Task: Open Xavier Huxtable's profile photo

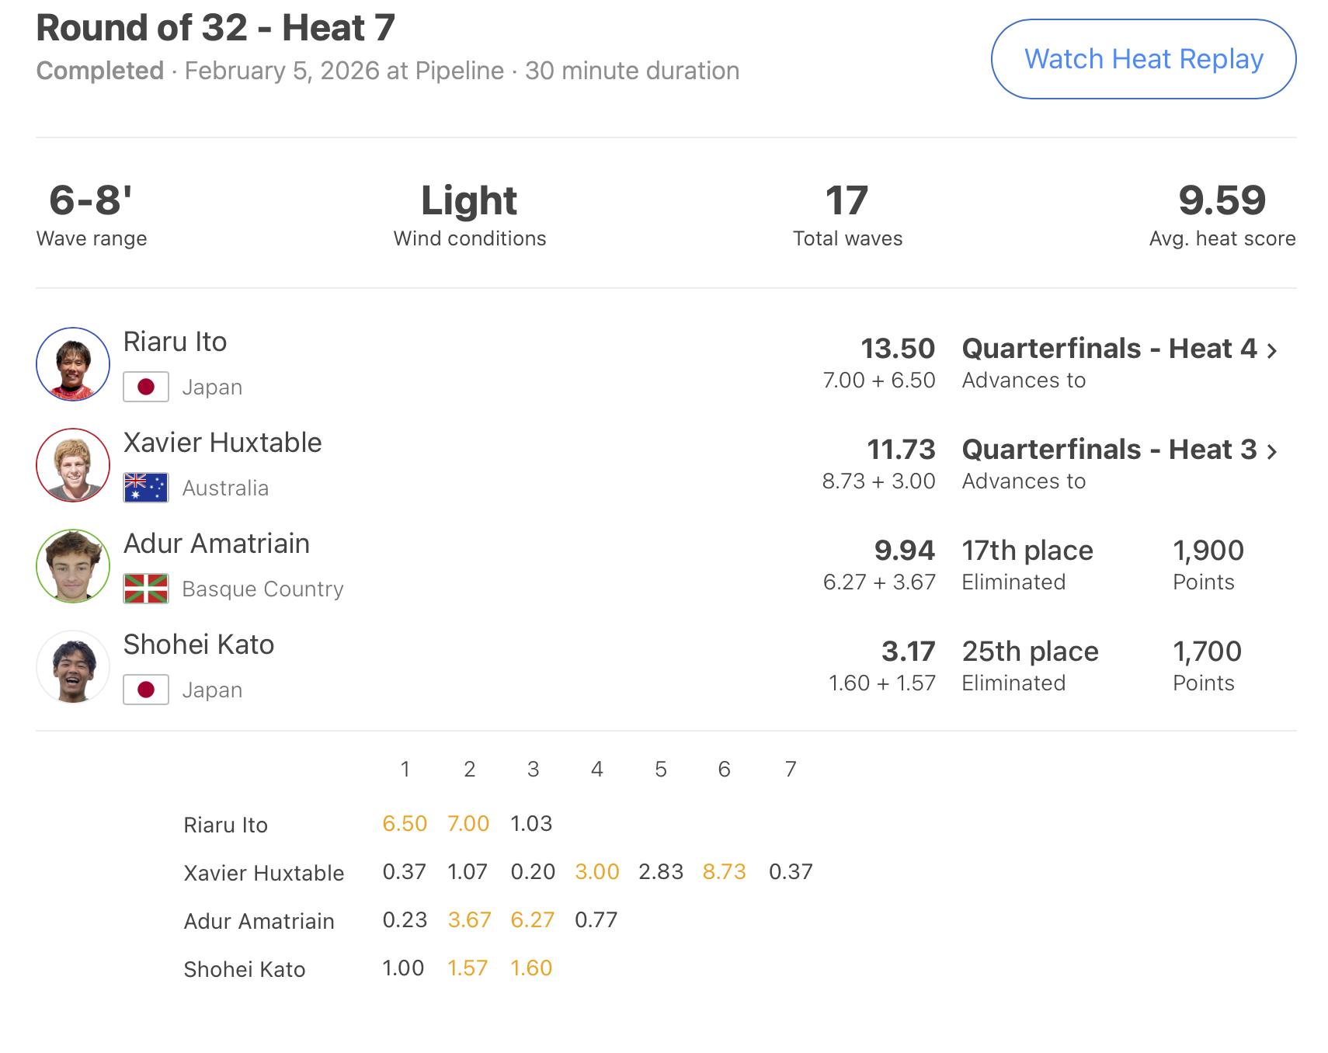Action: click(x=73, y=465)
